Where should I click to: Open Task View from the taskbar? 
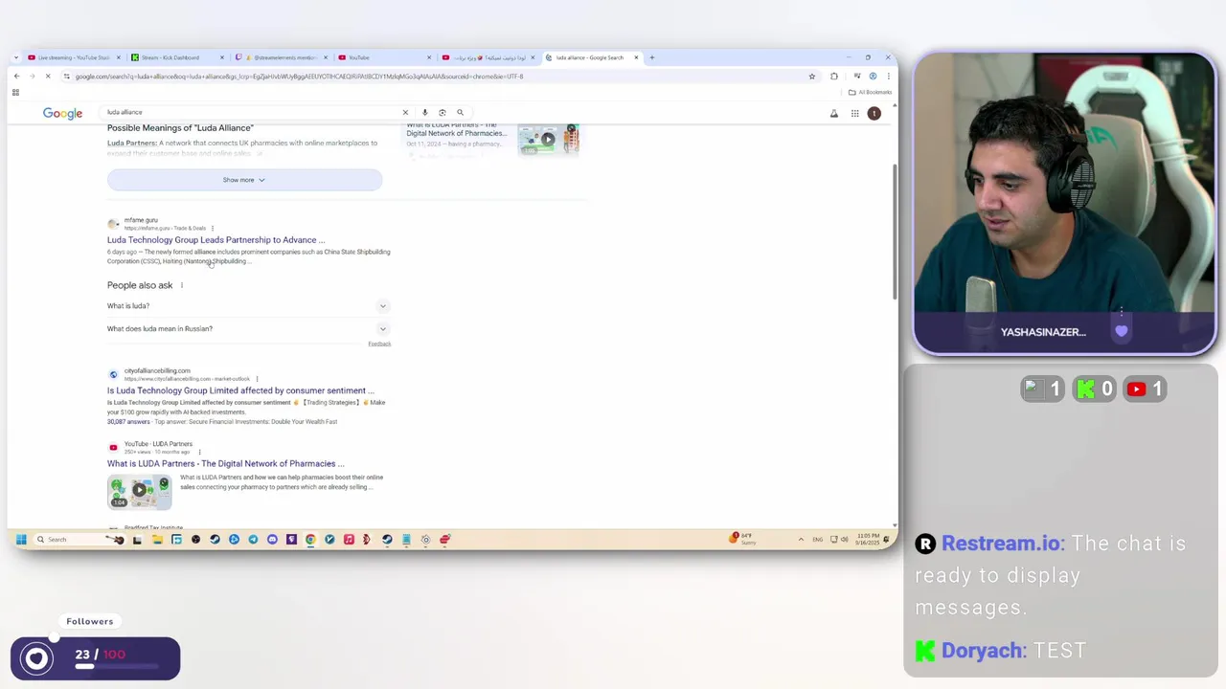(137, 540)
